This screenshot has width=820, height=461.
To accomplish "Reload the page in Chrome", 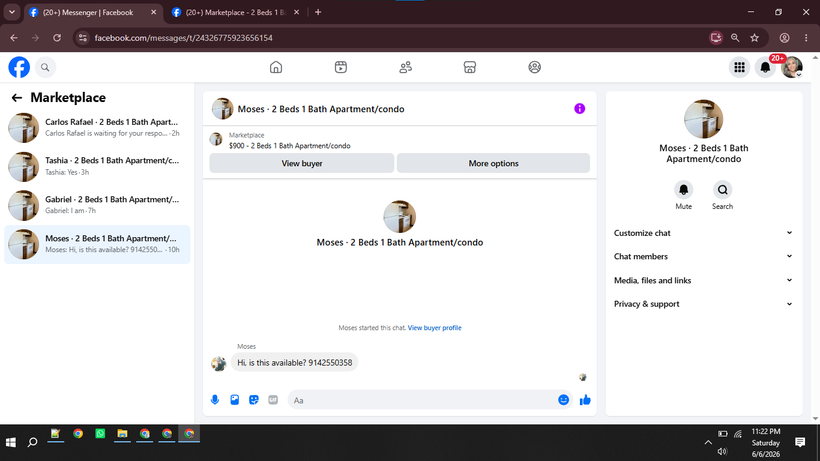I will 57,38.
